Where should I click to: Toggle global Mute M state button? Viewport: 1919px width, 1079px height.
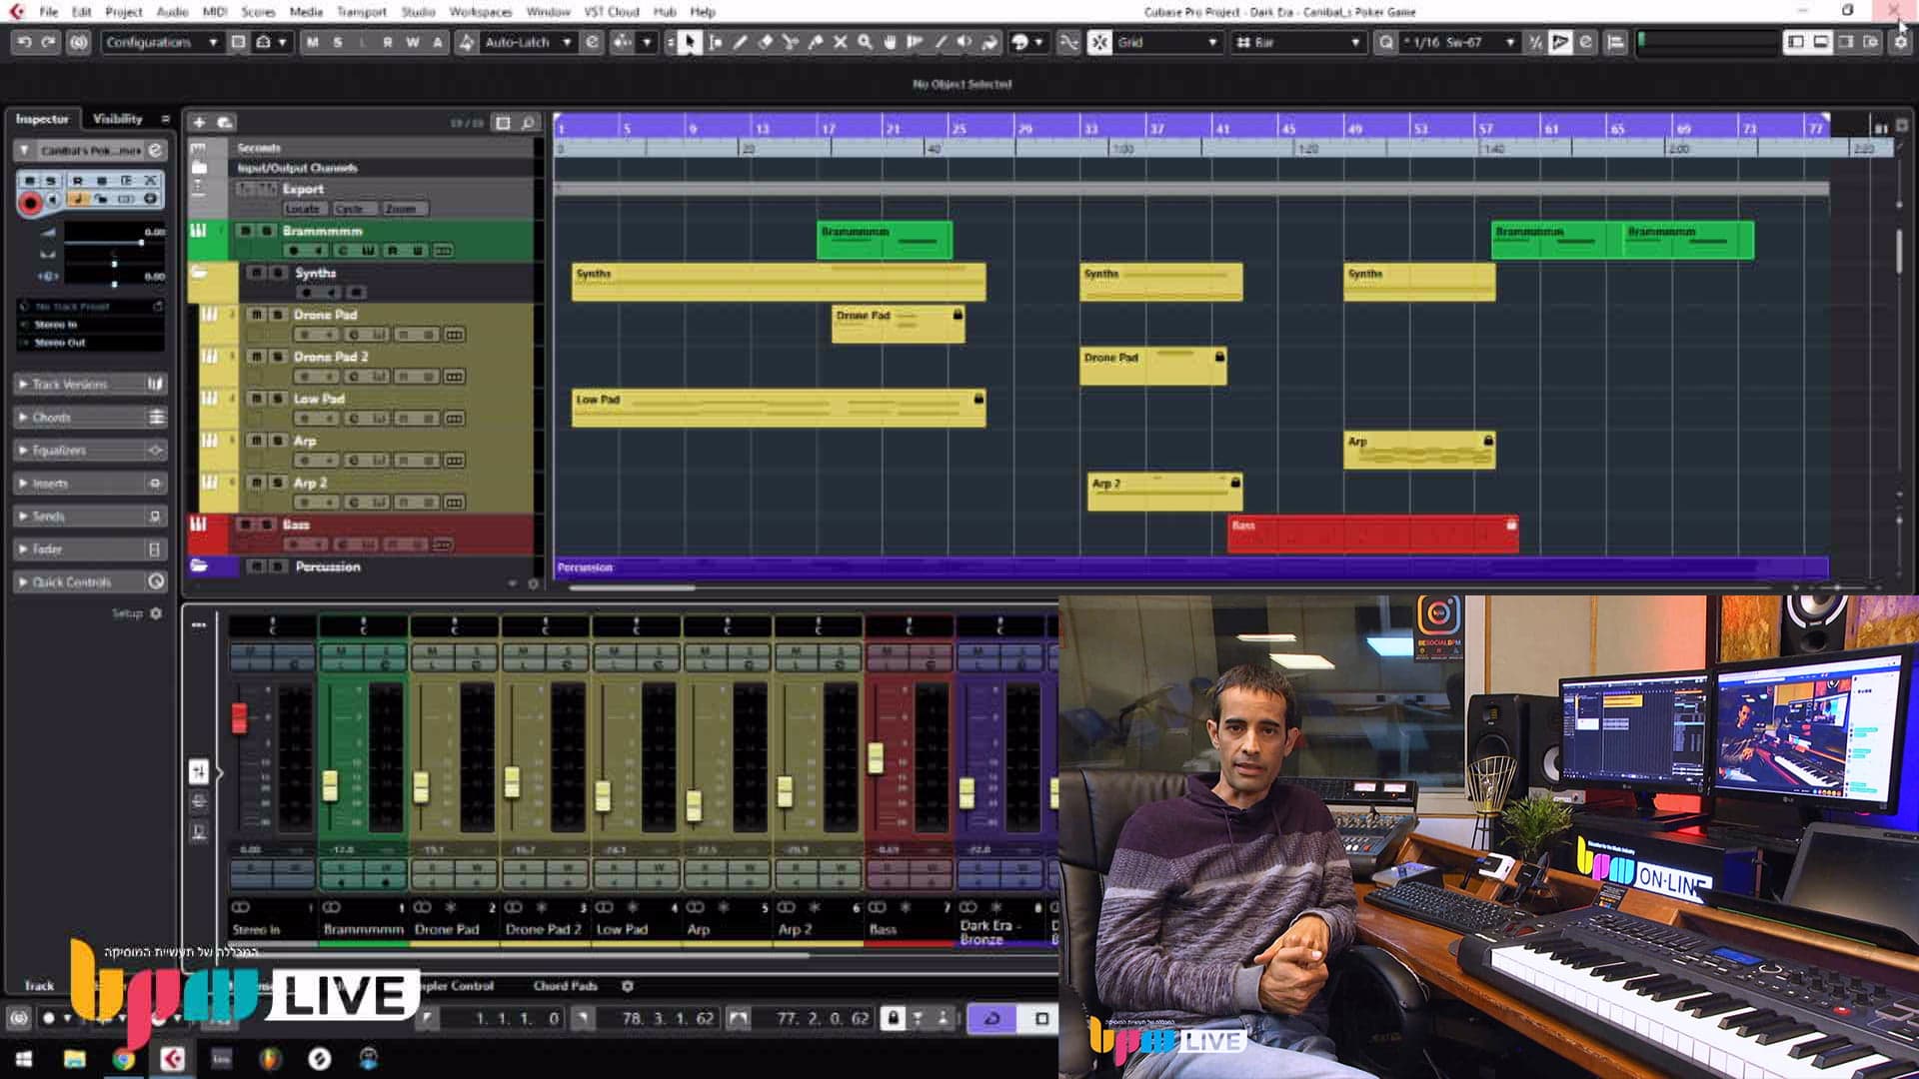coord(313,42)
